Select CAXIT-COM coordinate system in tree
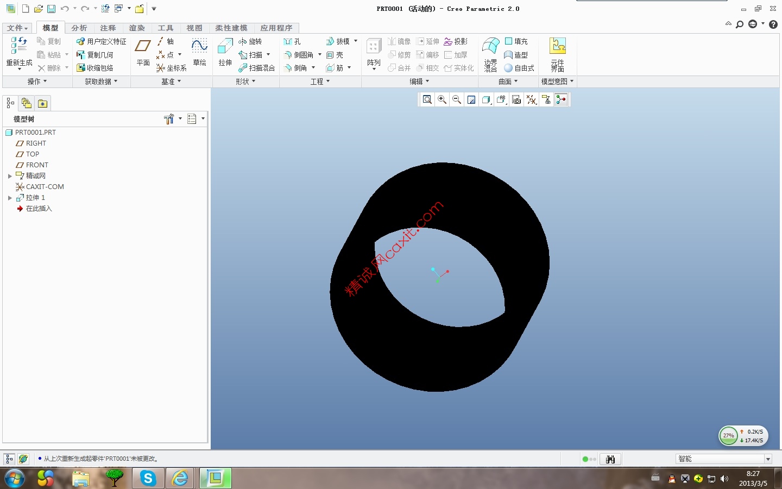 [45, 187]
